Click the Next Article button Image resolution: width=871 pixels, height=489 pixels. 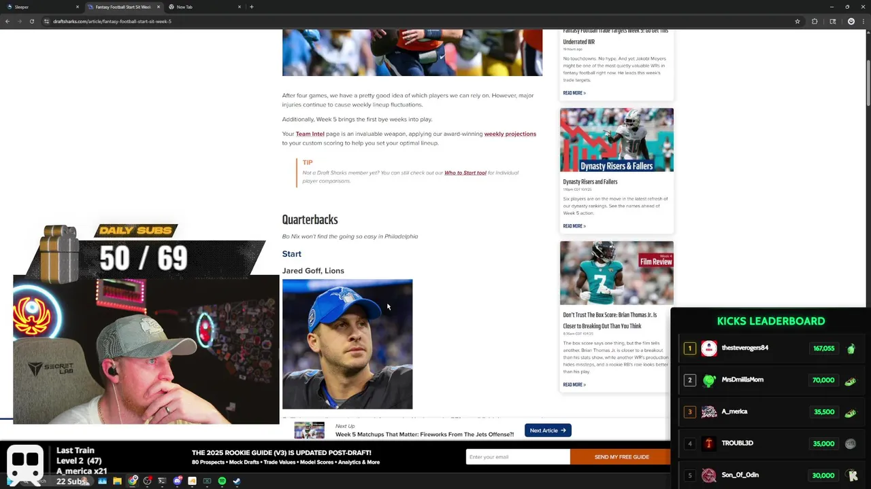coord(548,430)
